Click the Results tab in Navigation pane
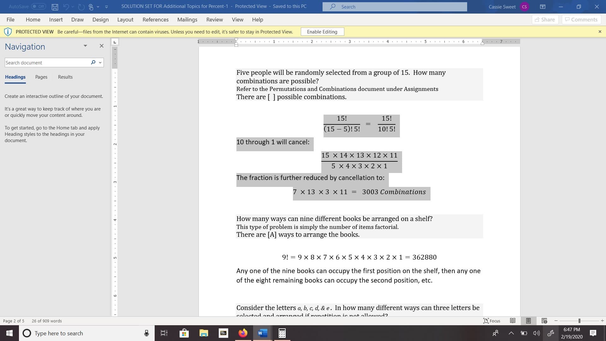 (65, 77)
